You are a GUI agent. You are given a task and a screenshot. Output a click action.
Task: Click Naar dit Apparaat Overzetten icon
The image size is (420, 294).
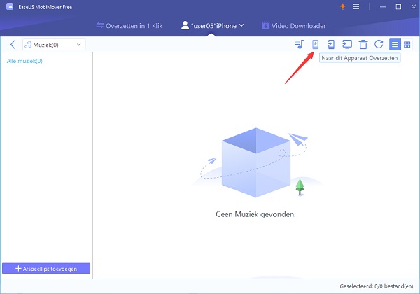(315, 45)
